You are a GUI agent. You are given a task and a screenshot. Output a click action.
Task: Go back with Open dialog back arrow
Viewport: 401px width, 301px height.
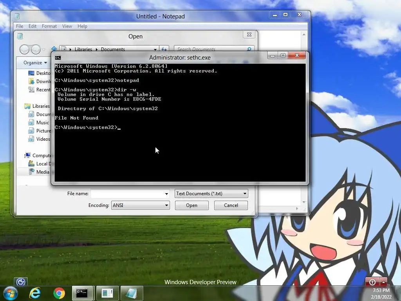coord(25,49)
